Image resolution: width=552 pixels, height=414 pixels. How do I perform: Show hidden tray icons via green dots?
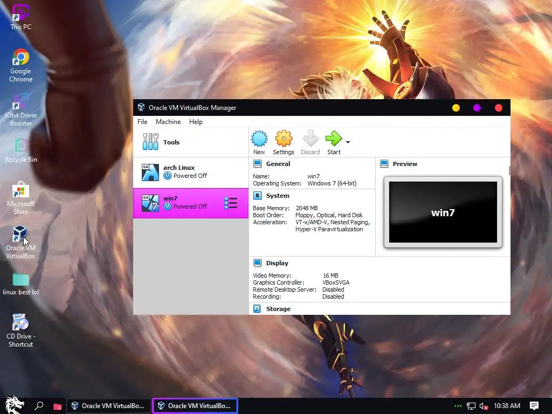[x=458, y=406]
